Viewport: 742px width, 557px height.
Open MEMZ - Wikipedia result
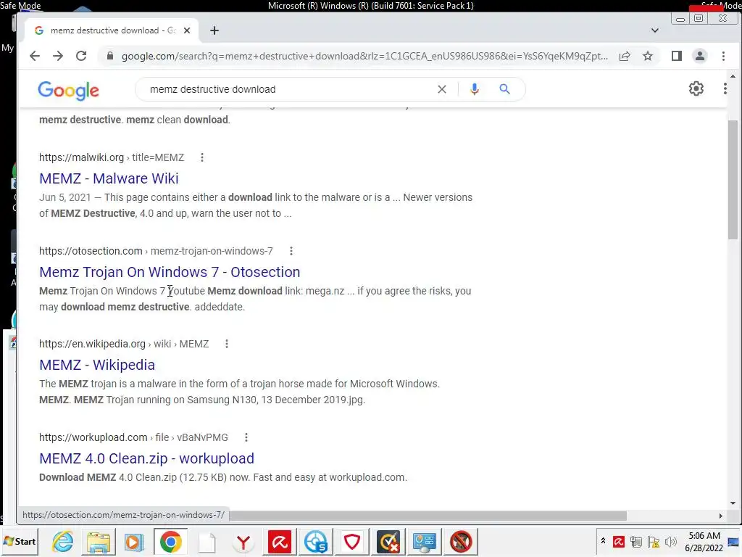coord(97,365)
